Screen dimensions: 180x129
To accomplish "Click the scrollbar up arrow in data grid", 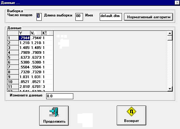I will [170, 33].
